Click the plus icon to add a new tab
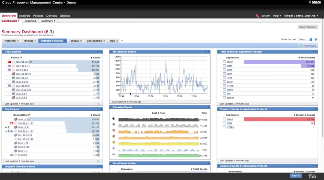The width and height of the screenshot is (324, 180). [122, 41]
